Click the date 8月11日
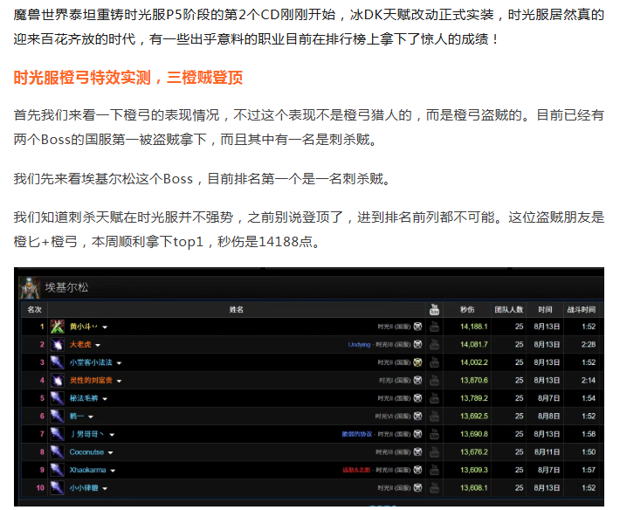 click(x=547, y=451)
